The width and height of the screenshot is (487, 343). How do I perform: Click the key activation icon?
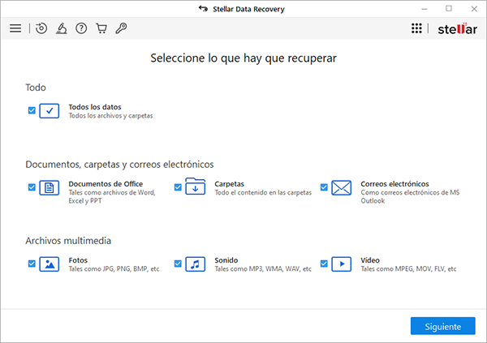pyautogui.click(x=121, y=28)
